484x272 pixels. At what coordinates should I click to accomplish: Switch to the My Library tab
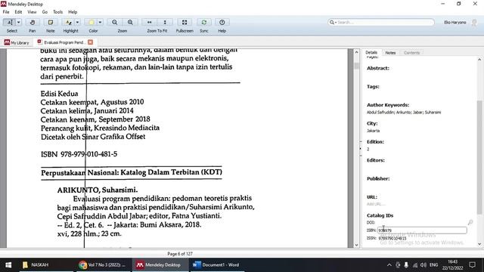(17, 42)
